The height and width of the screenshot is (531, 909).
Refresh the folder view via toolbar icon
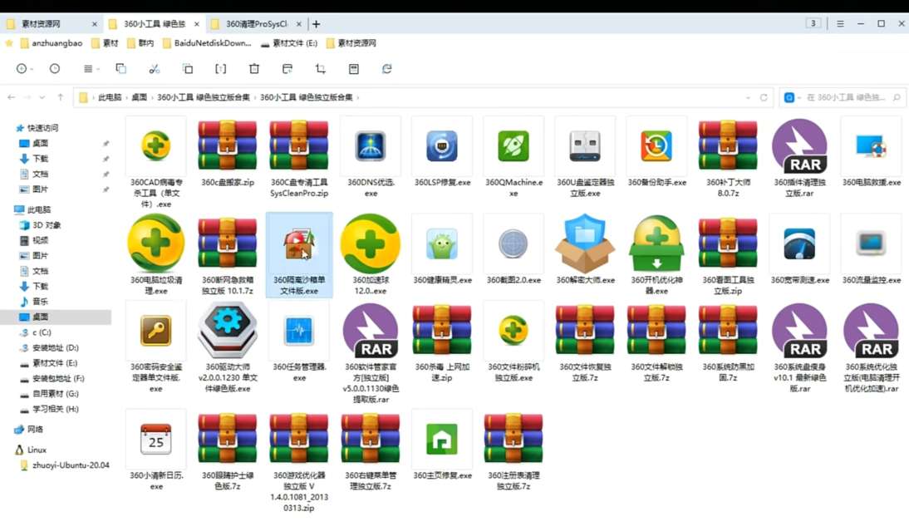387,68
